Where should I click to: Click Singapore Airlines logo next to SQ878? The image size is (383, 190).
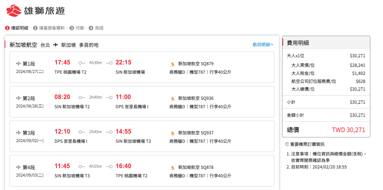coord(173,167)
